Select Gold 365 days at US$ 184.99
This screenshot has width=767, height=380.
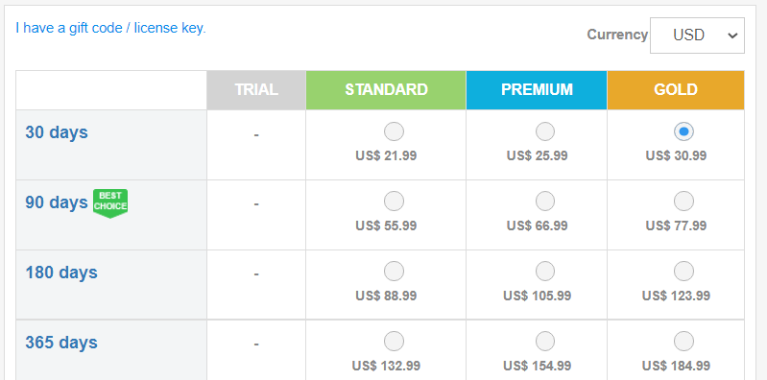coord(683,342)
